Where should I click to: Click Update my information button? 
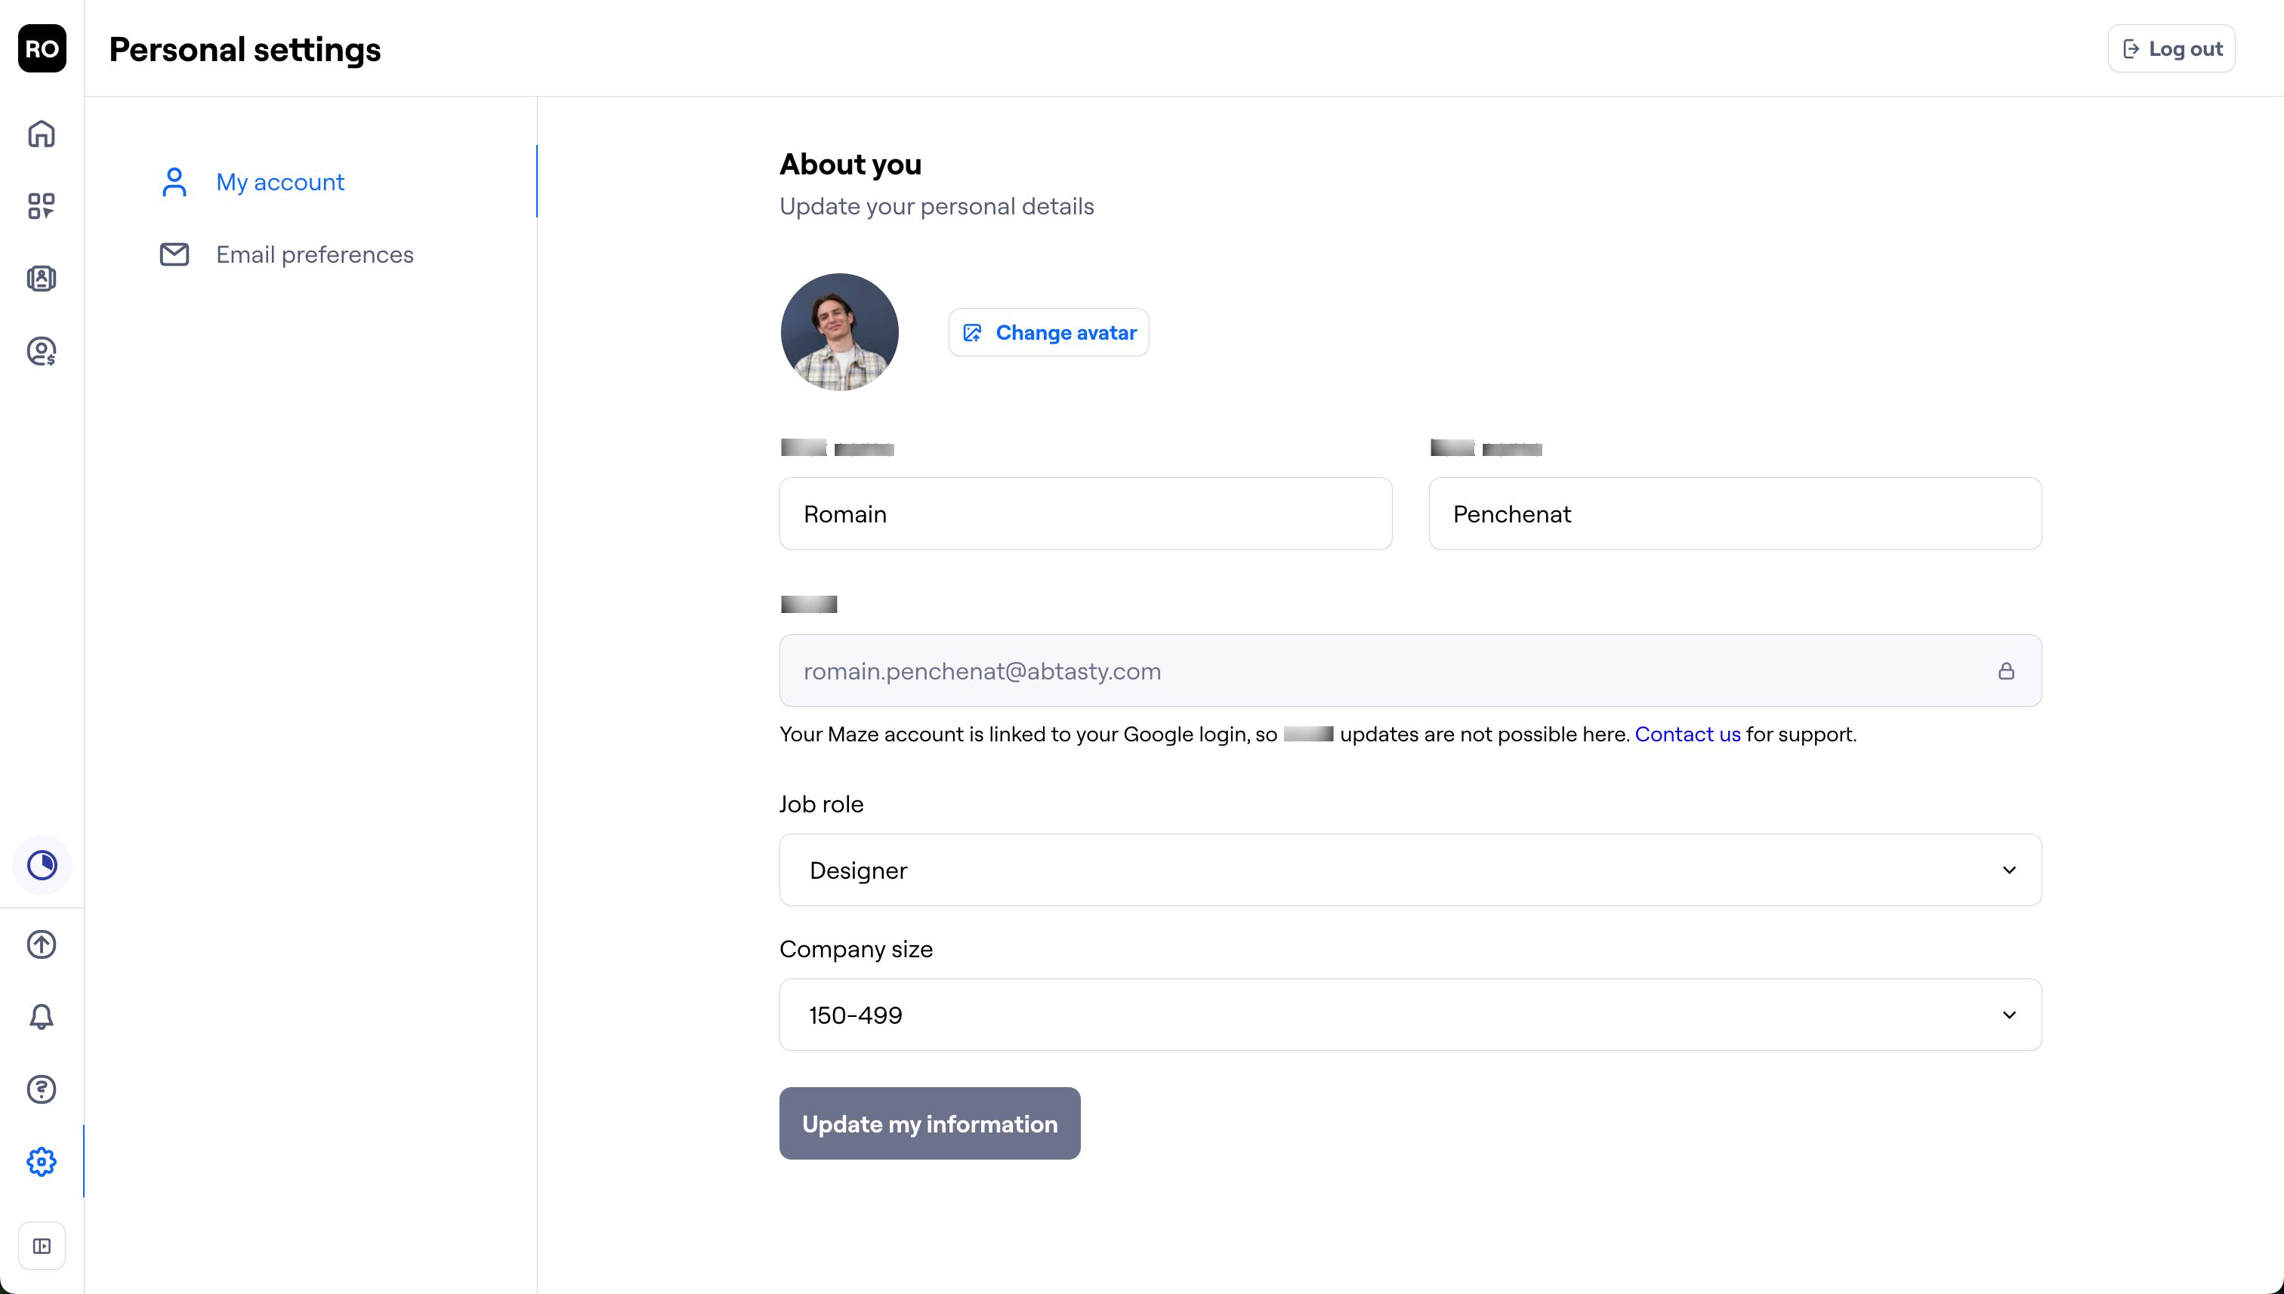pos(930,1123)
